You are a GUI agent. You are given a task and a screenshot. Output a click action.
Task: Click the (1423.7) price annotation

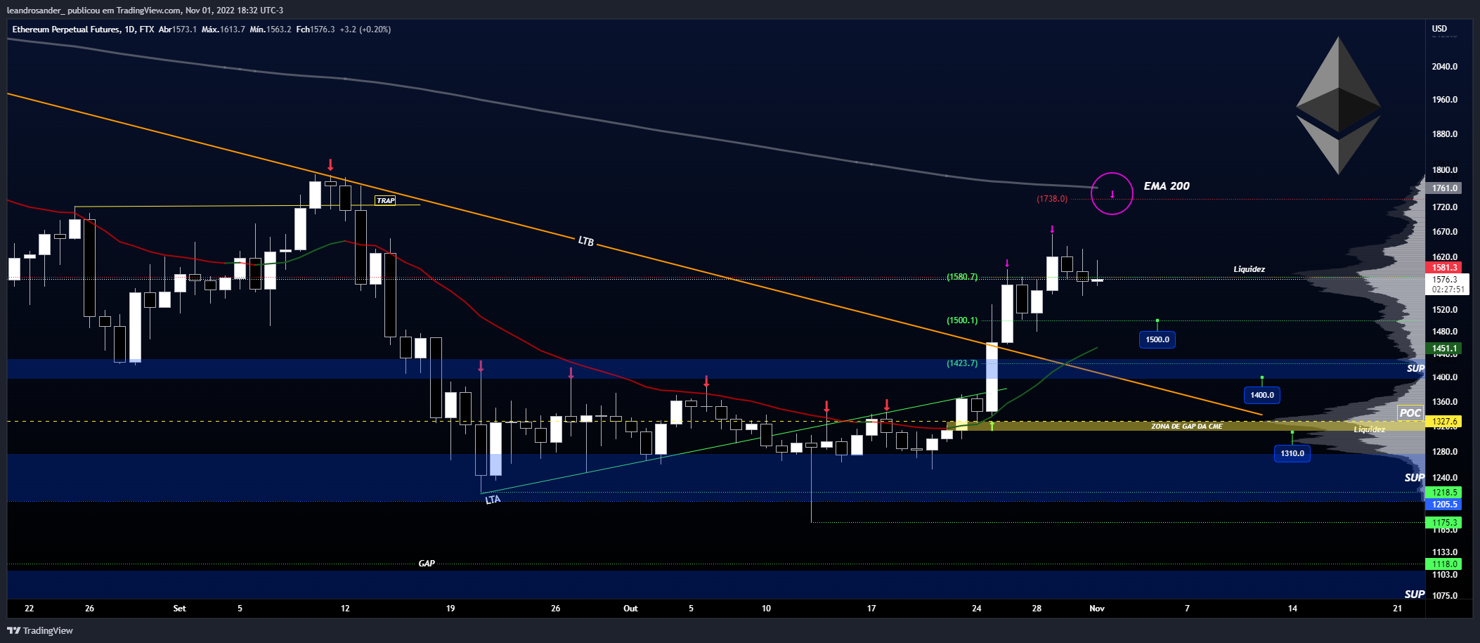pyautogui.click(x=962, y=363)
